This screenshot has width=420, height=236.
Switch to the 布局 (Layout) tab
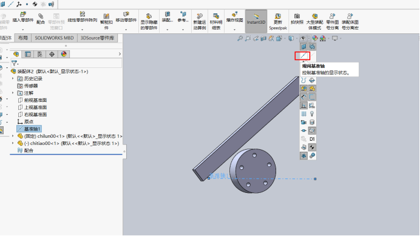point(23,38)
